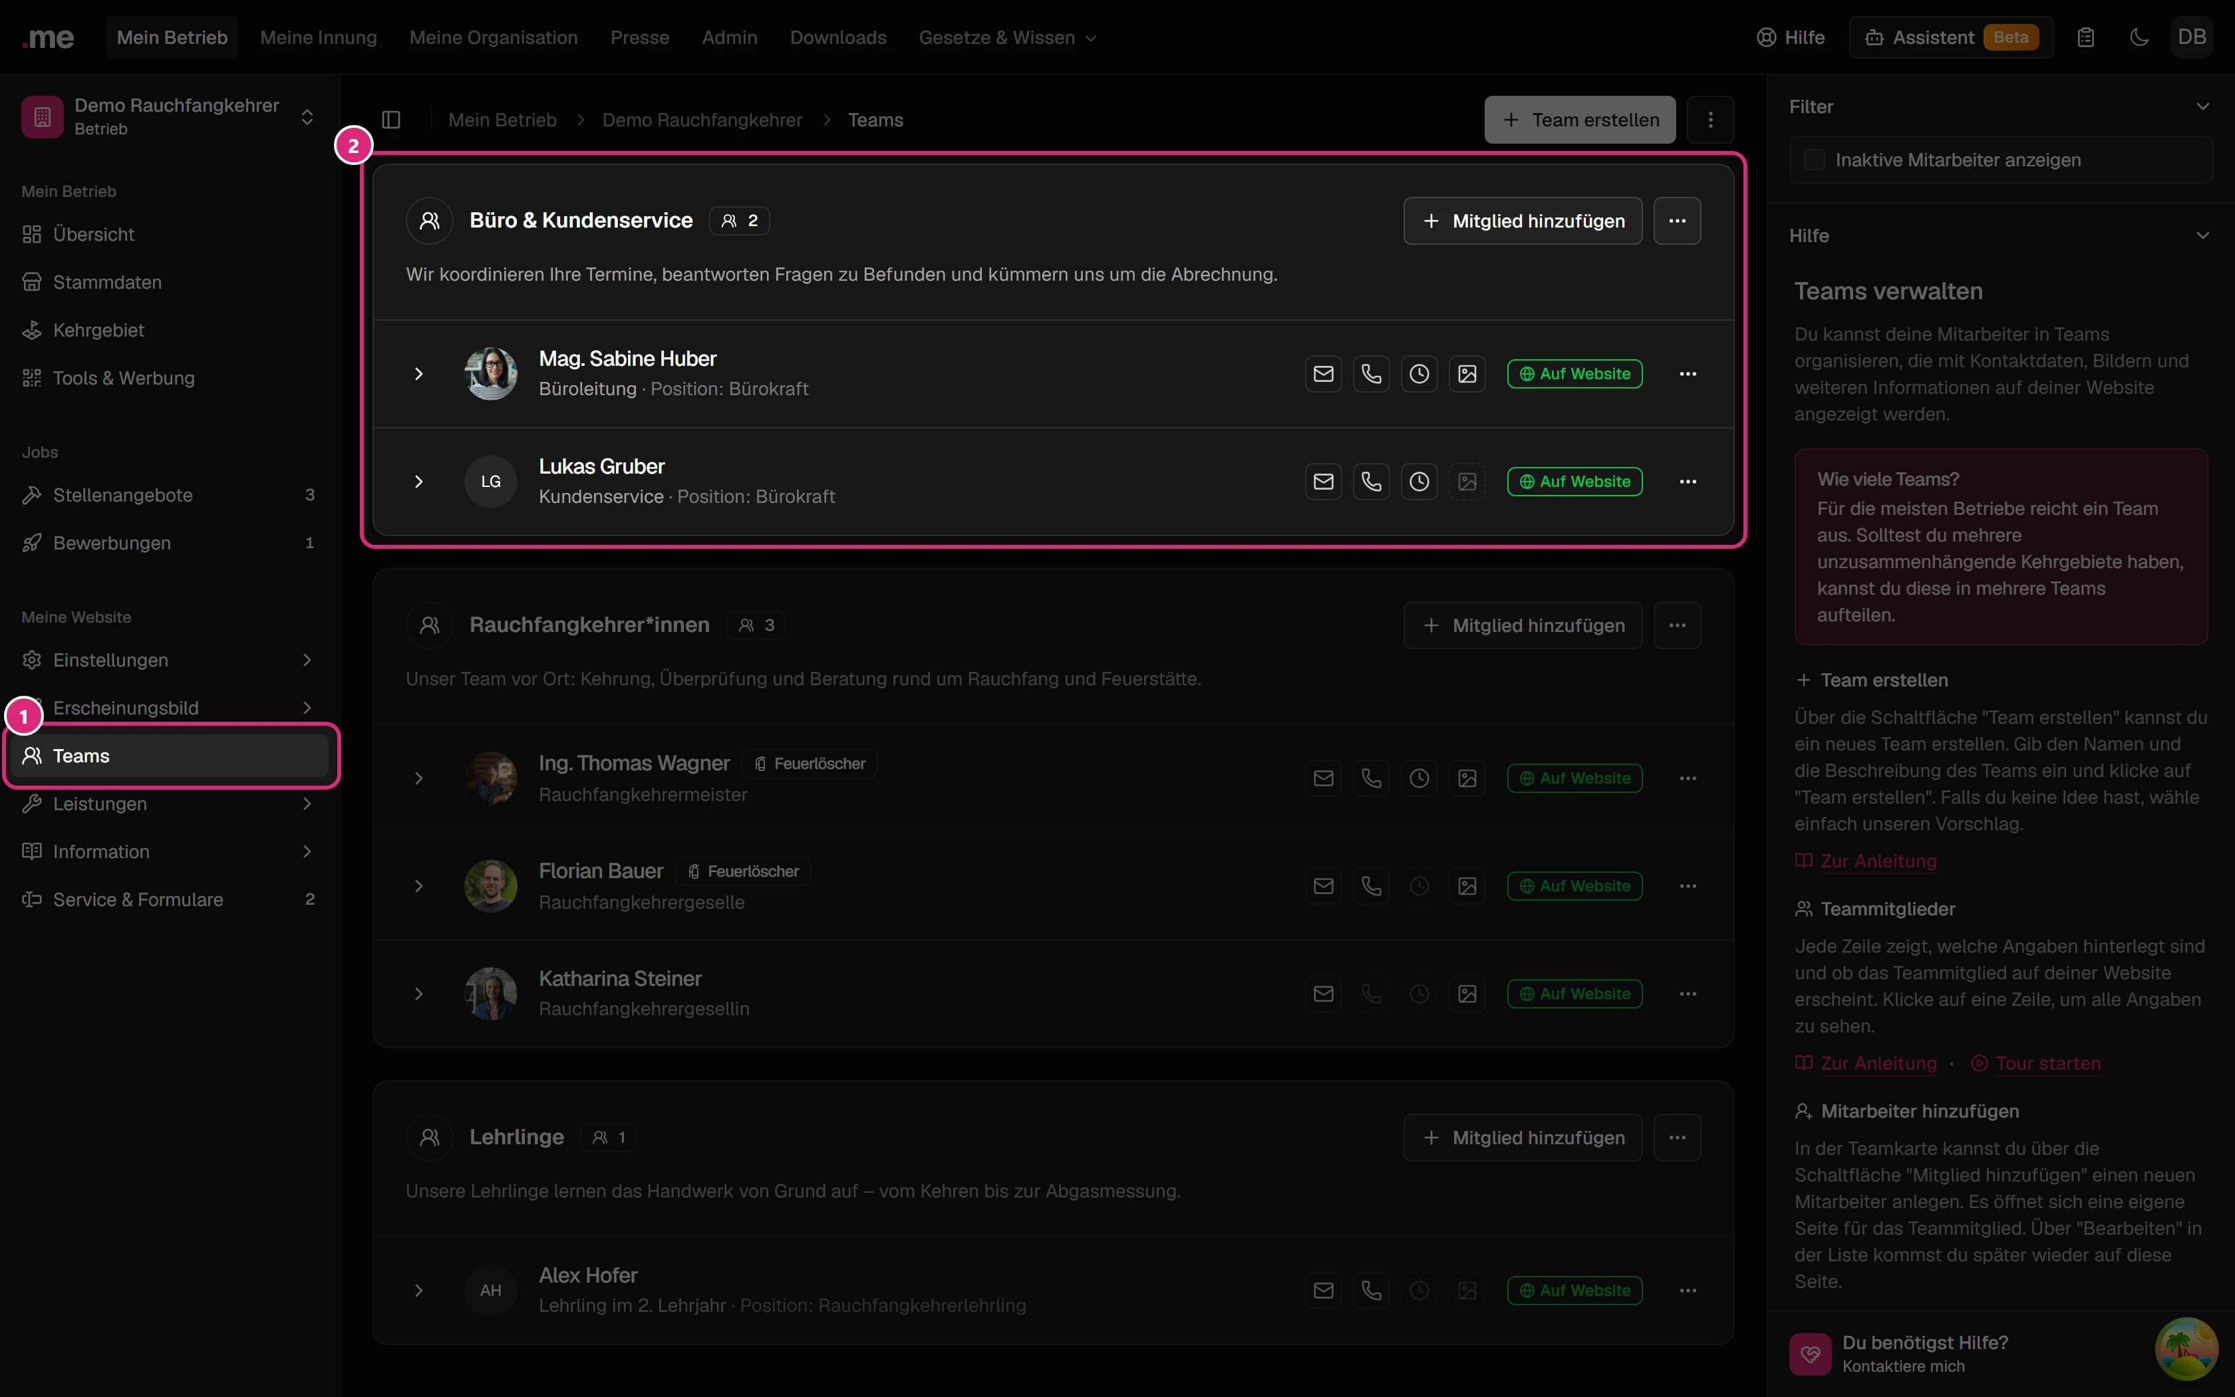The width and height of the screenshot is (2235, 1397).
Task: Click Team erstellen button
Action: [x=1579, y=120]
